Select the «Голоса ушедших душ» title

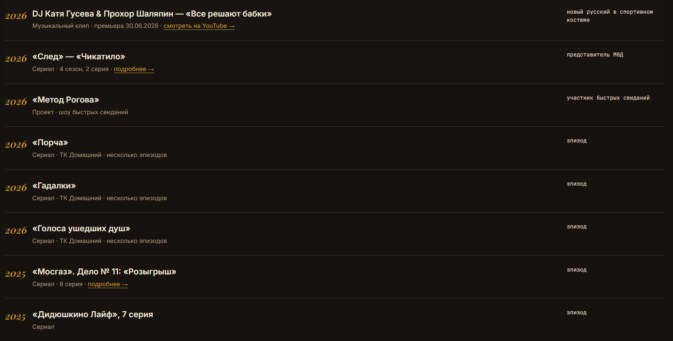click(x=81, y=228)
